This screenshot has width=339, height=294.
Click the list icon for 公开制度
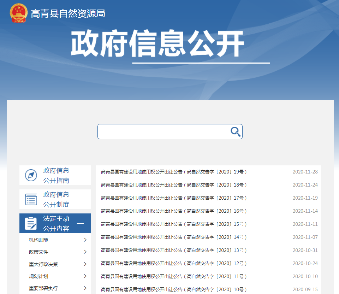click(31, 199)
